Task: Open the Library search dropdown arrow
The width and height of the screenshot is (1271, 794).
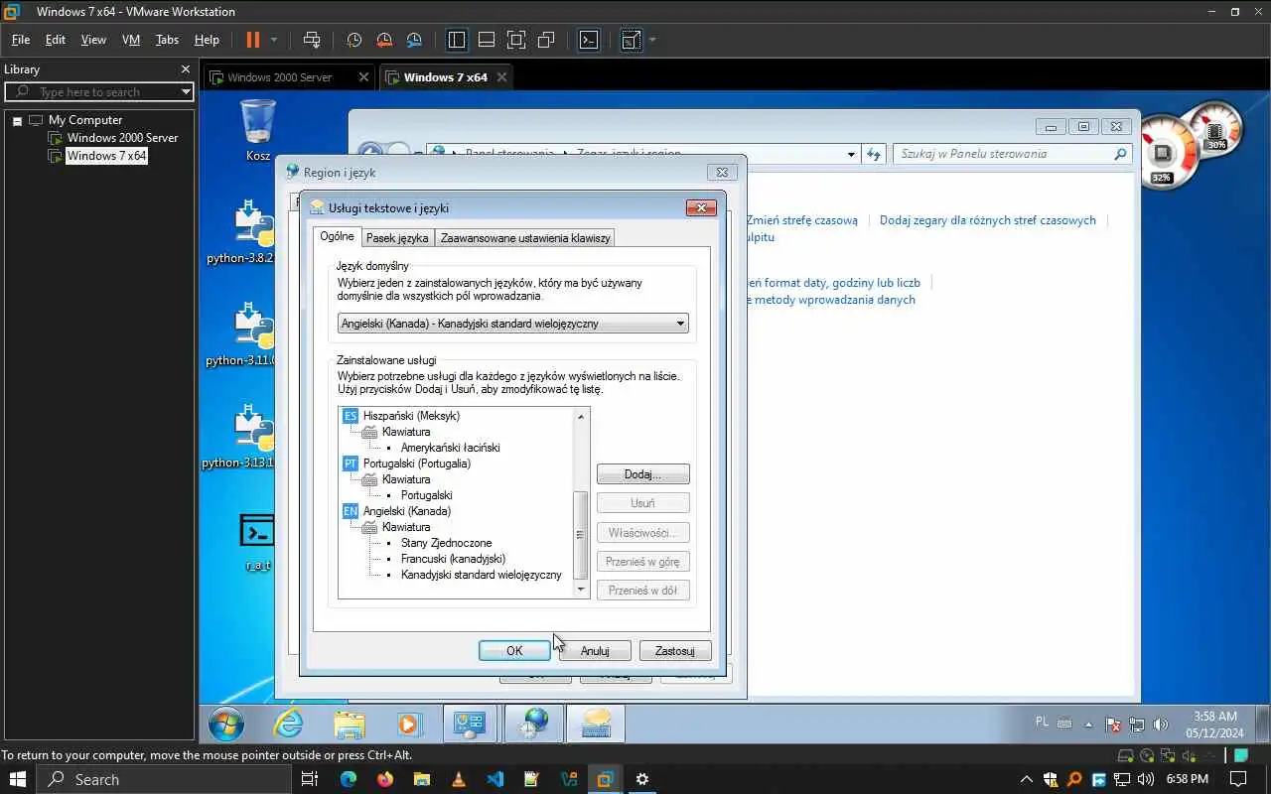Action: tap(186, 92)
